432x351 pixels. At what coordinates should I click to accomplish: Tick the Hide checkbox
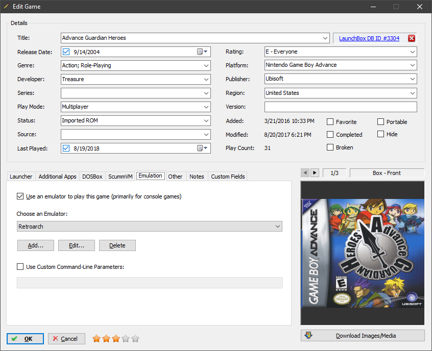pos(380,134)
